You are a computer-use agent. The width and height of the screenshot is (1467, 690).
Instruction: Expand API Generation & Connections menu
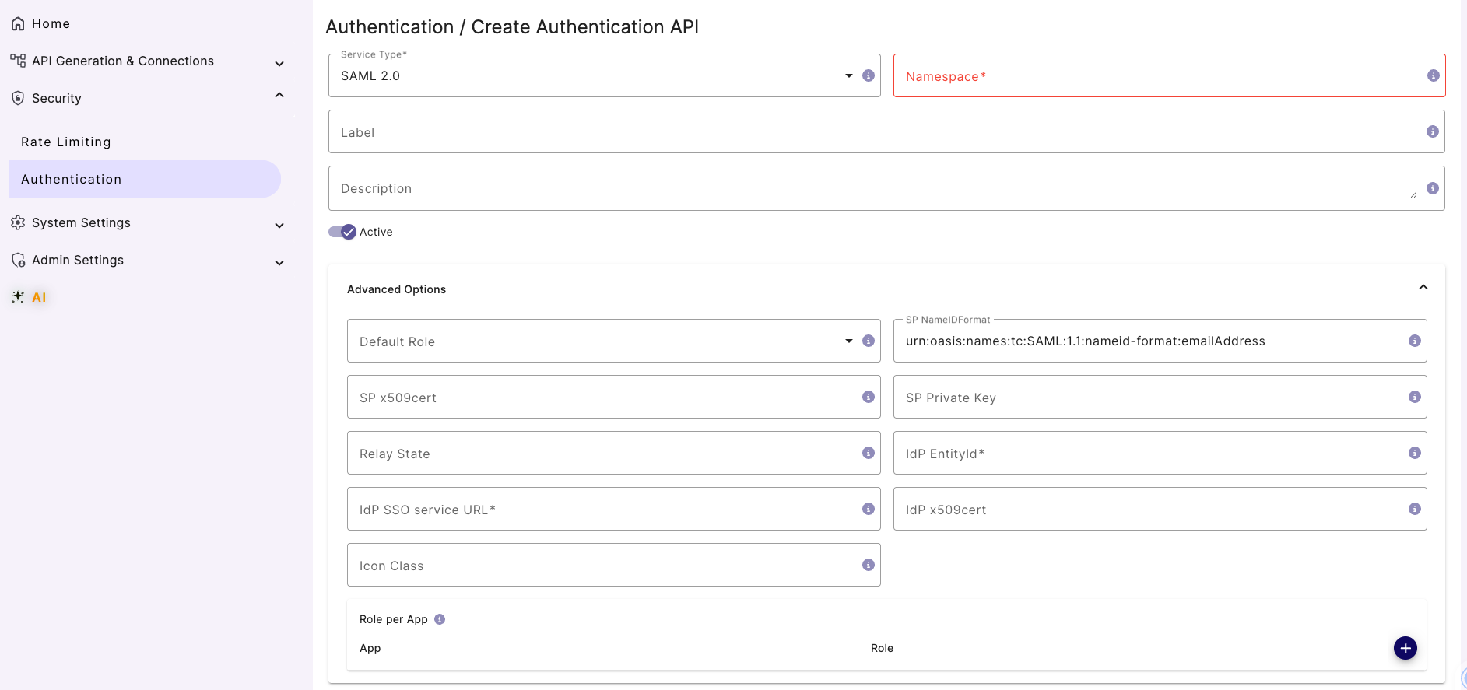[x=279, y=63]
